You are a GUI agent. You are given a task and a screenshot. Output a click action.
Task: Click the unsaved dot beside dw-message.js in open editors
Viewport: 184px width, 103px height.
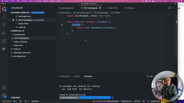(x=13, y=20)
